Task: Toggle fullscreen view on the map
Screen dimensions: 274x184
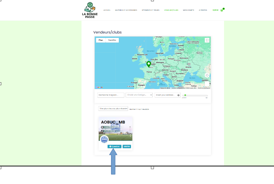Action: pyautogui.click(x=207, y=40)
